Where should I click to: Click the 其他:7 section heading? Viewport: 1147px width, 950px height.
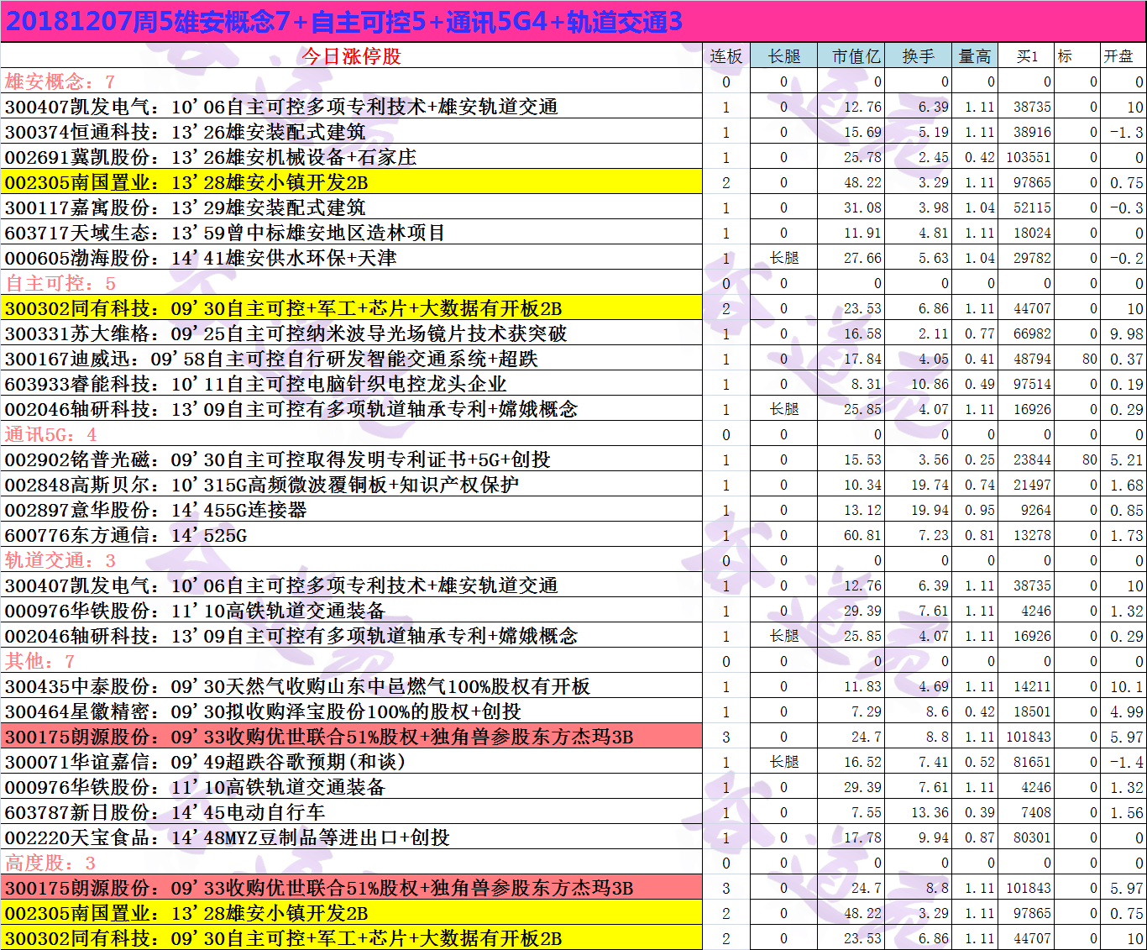[39, 661]
